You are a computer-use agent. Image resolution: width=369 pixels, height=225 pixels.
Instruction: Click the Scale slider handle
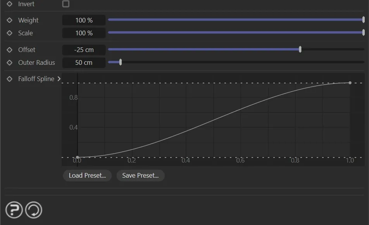click(363, 33)
